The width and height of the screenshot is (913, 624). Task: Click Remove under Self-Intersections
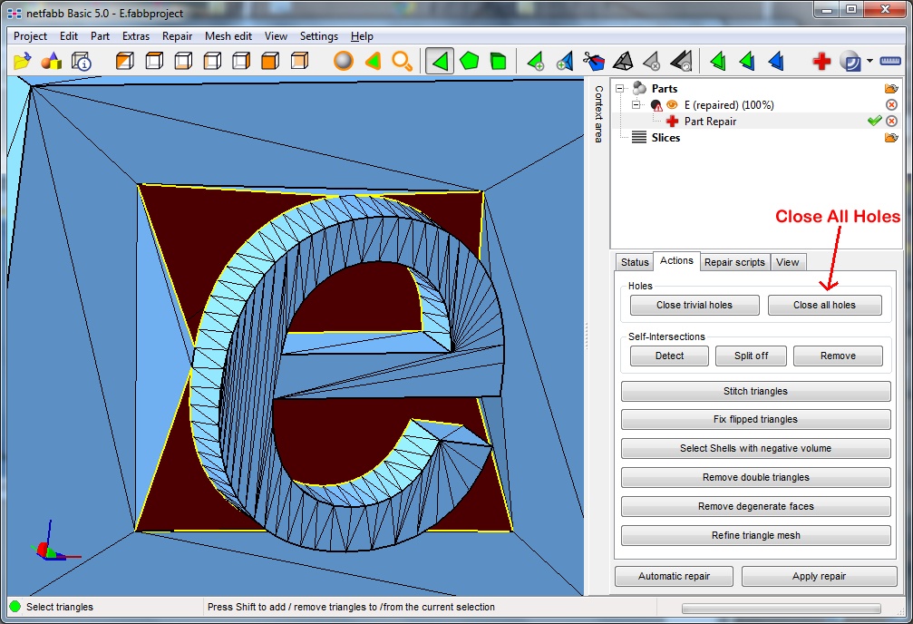(x=838, y=356)
